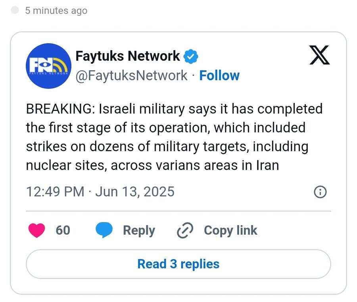Open the @FaytuksNetwork handle link
The height and width of the screenshot is (302, 357).
tap(131, 76)
